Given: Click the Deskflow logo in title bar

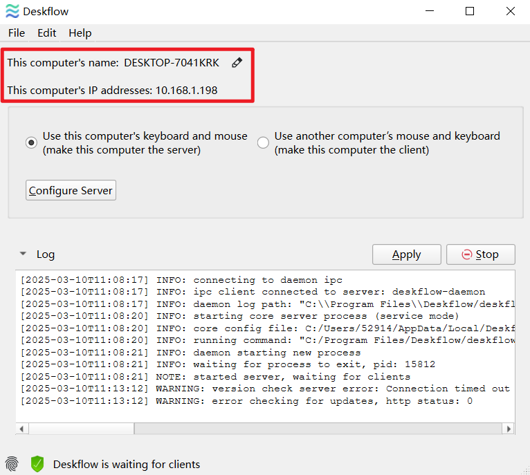Looking at the screenshot, I should pyautogui.click(x=12, y=11).
